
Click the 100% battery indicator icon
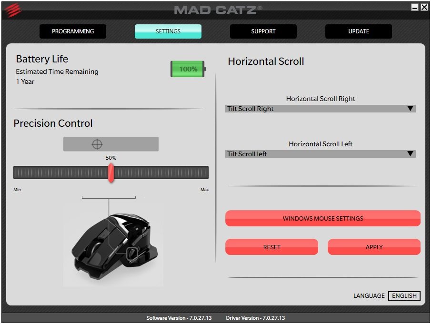point(188,69)
